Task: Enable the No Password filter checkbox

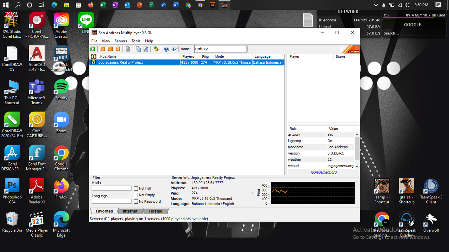Action: pyautogui.click(x=136, y=202)
